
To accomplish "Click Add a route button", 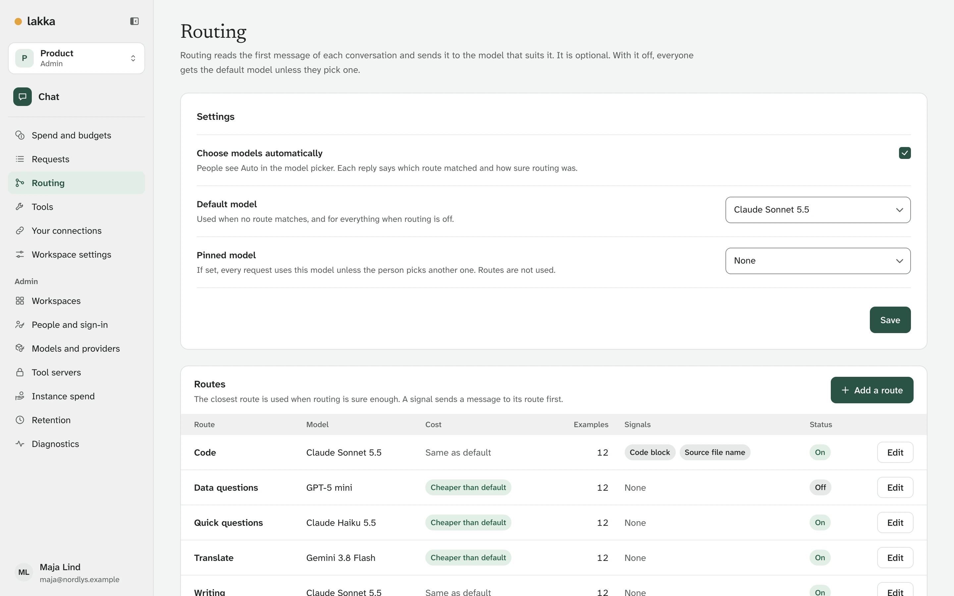I will click(x=872, y=390).
